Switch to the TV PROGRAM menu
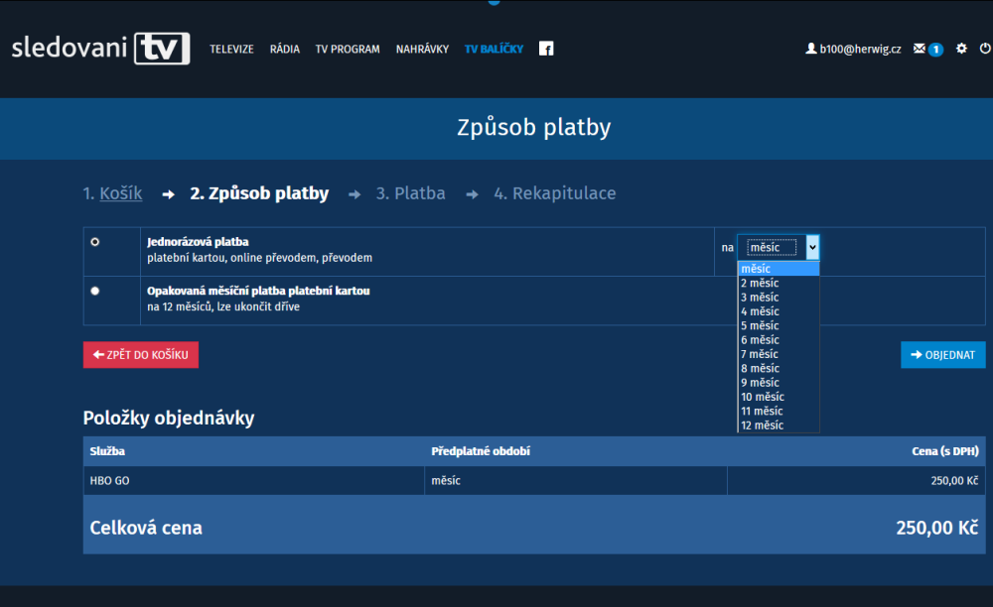 click(348, 48)
